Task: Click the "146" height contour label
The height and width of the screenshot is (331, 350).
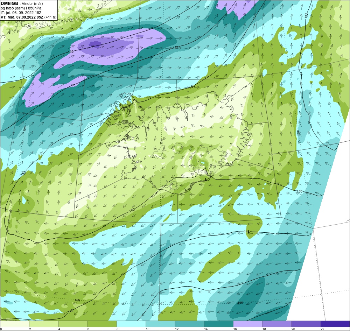Action: [71, 52]
